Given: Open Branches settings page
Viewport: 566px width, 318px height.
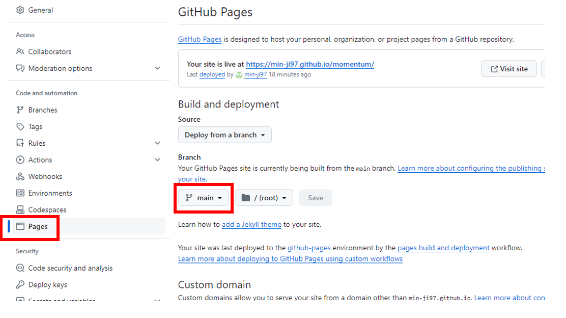Looking at the screenshot, I should pos(43,110).
